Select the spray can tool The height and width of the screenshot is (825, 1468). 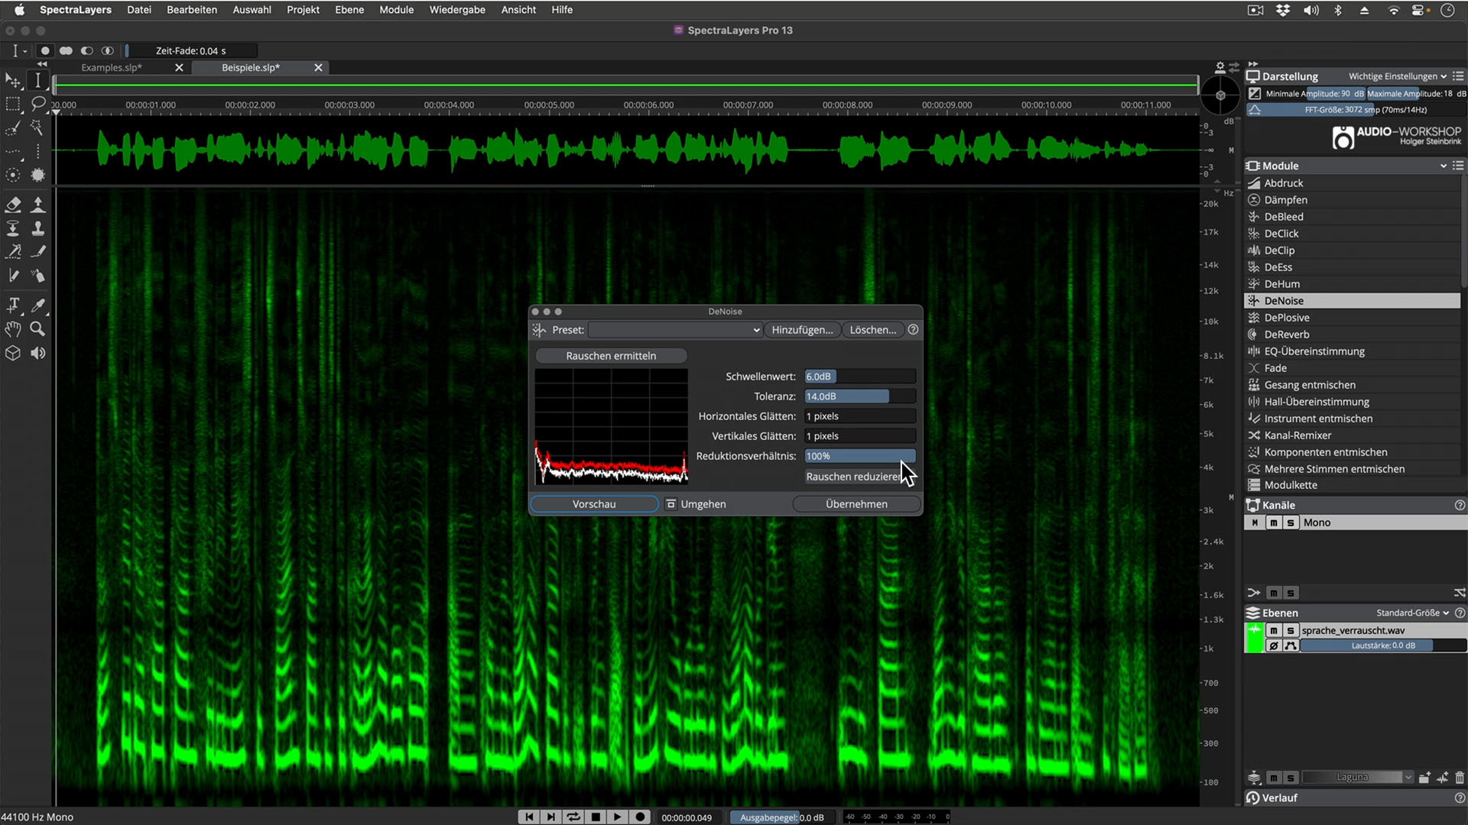37,276
